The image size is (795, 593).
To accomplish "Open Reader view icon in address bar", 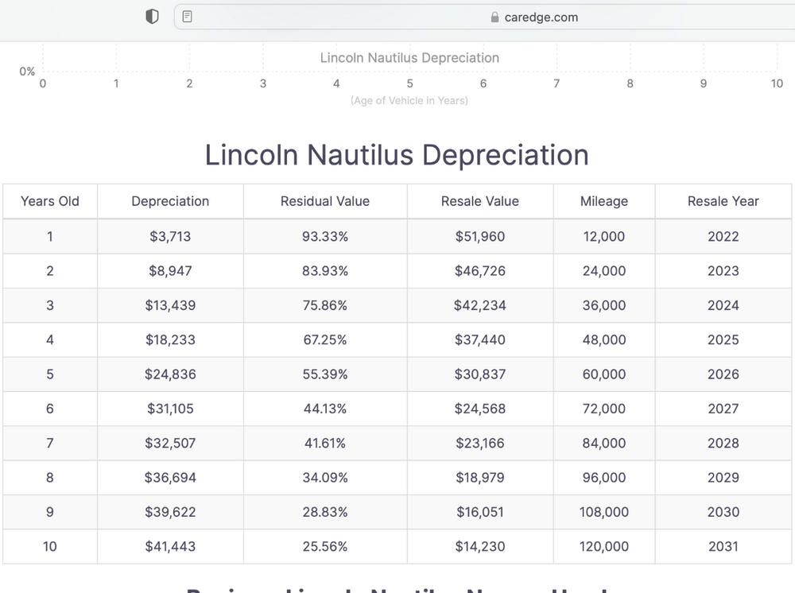I will (187, 17).
